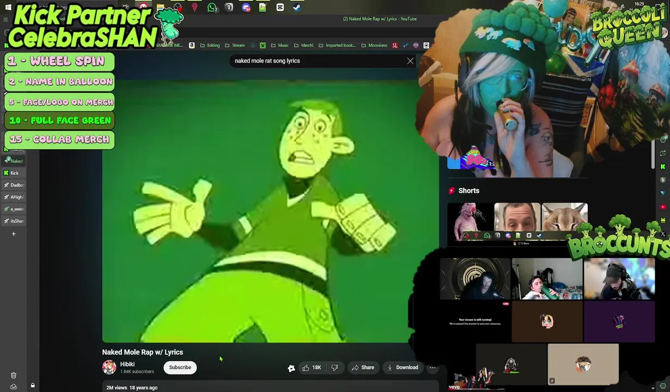670x392 pixels.
Task: Click the Naked Mole Rap w/ Lyrics title
Action: 143,352
